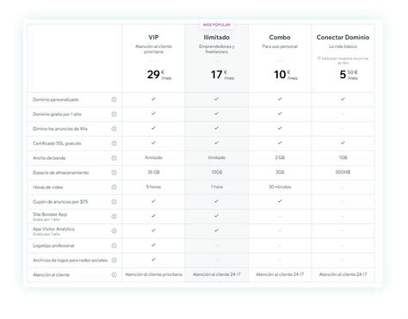The width and height of the screenshot is (408, 319).
Task: Show info for App Visitor Analytics
Action: 114,231
